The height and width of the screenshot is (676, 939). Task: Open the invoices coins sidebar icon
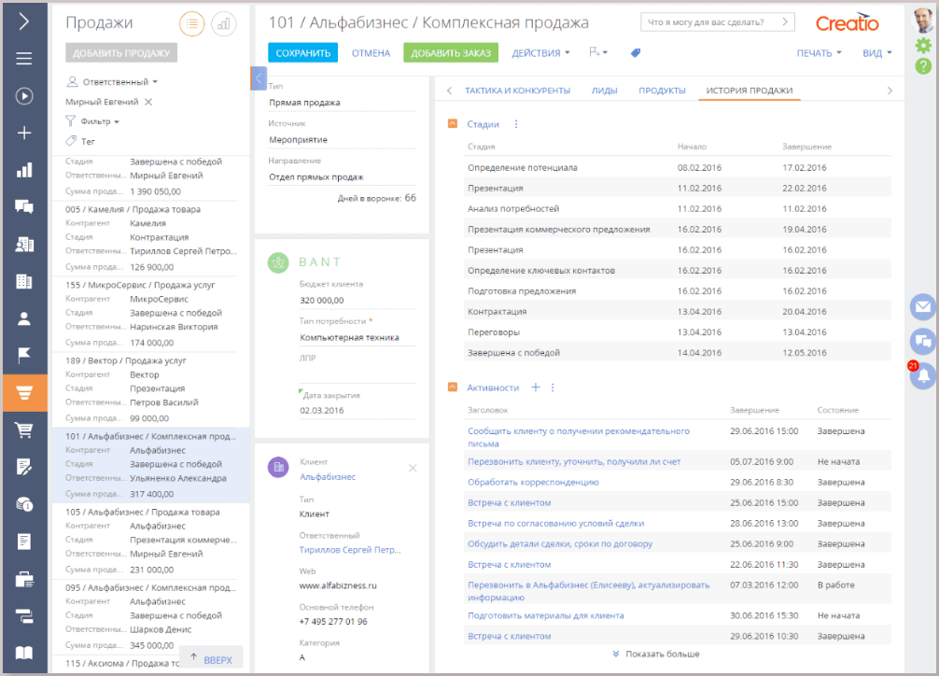coord(24,504)
